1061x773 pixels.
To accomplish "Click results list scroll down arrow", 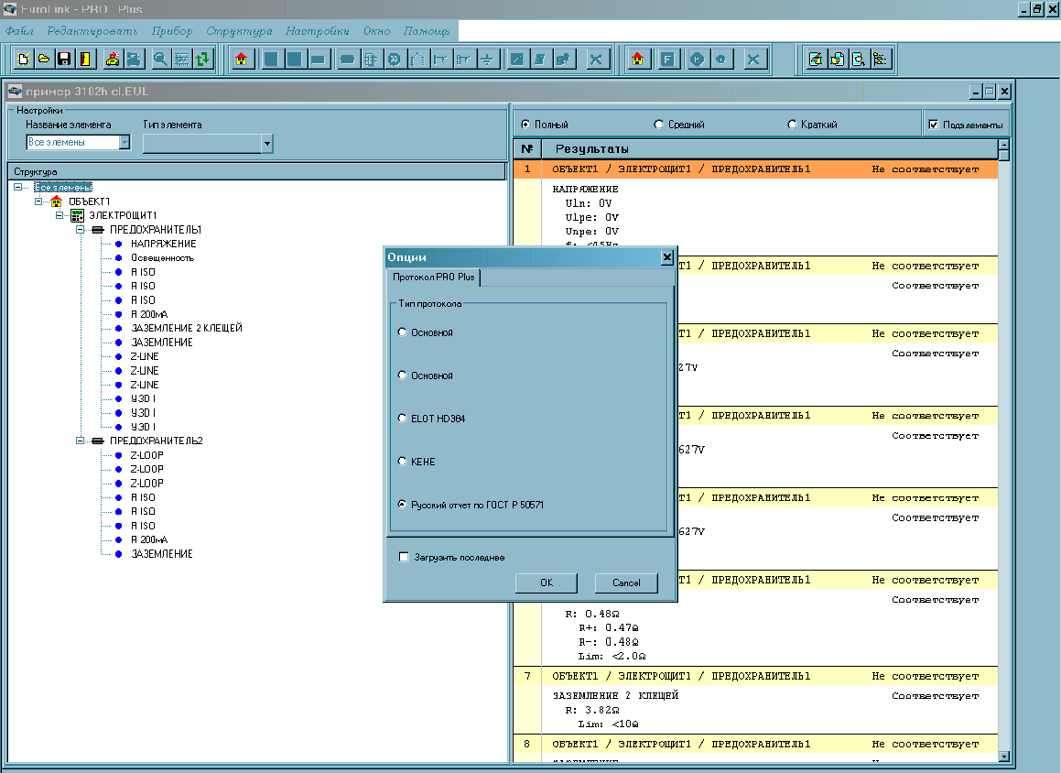I will point(1004,757).
